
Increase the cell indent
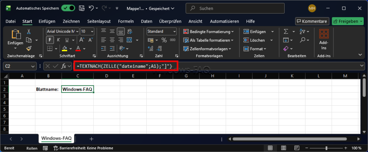point(112,48)
